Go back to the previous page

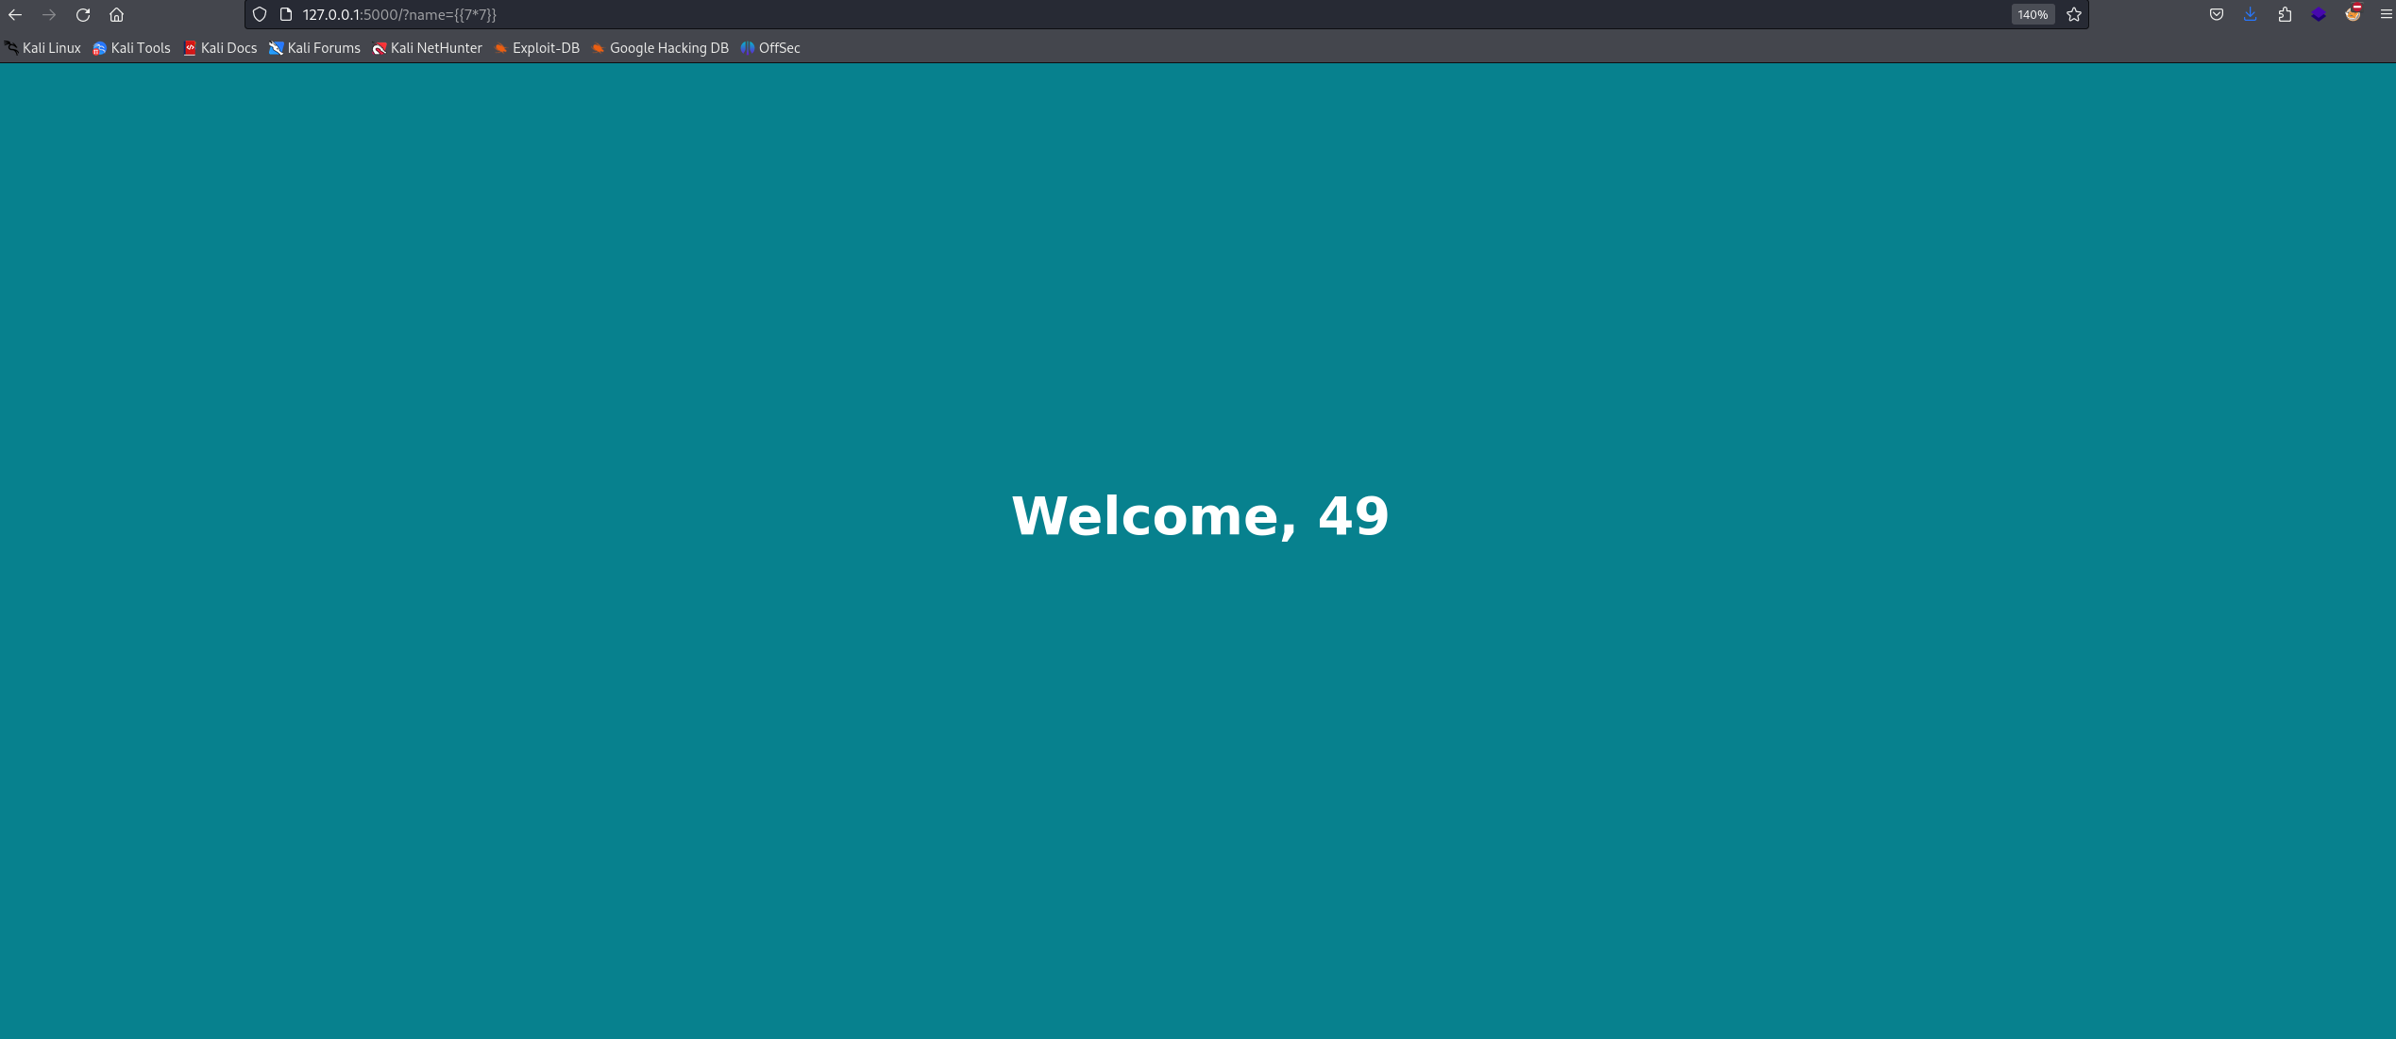15,15
